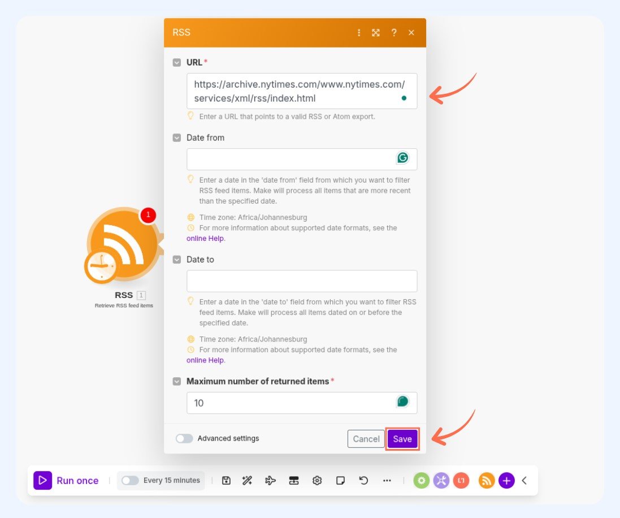Viewport: 620px width, 518px height.
Task: Save scenario with the floppy disk icon
Action: tap(226, 480)
